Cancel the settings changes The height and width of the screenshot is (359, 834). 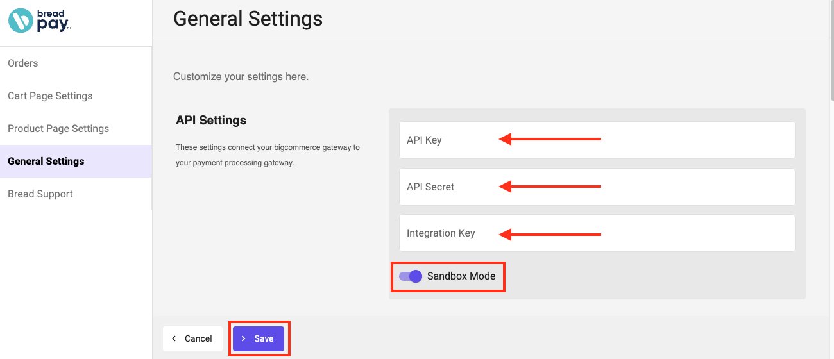coord(192,338)
